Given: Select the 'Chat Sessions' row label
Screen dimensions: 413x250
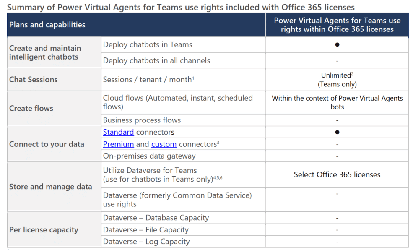Looking at the screenshot, I should 54,80.
